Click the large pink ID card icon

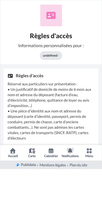[x=51, y=15]
